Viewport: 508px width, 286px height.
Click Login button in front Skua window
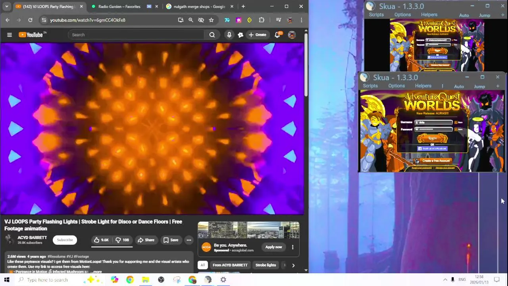click(x=432, y=138)
